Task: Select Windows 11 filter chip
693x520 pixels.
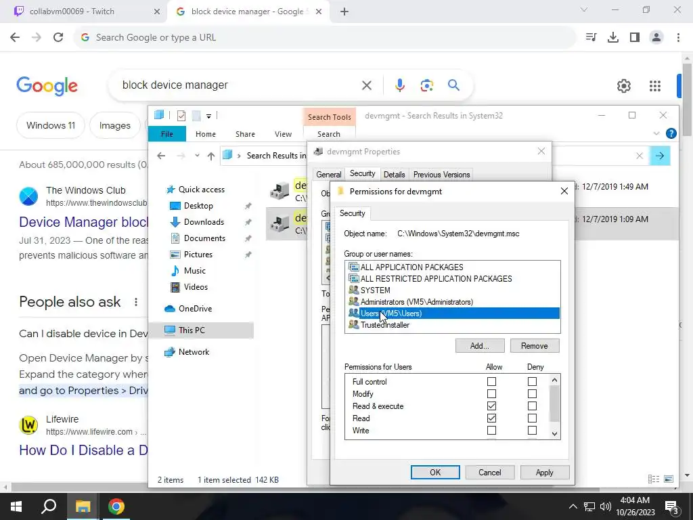Action: click(50, 125)
